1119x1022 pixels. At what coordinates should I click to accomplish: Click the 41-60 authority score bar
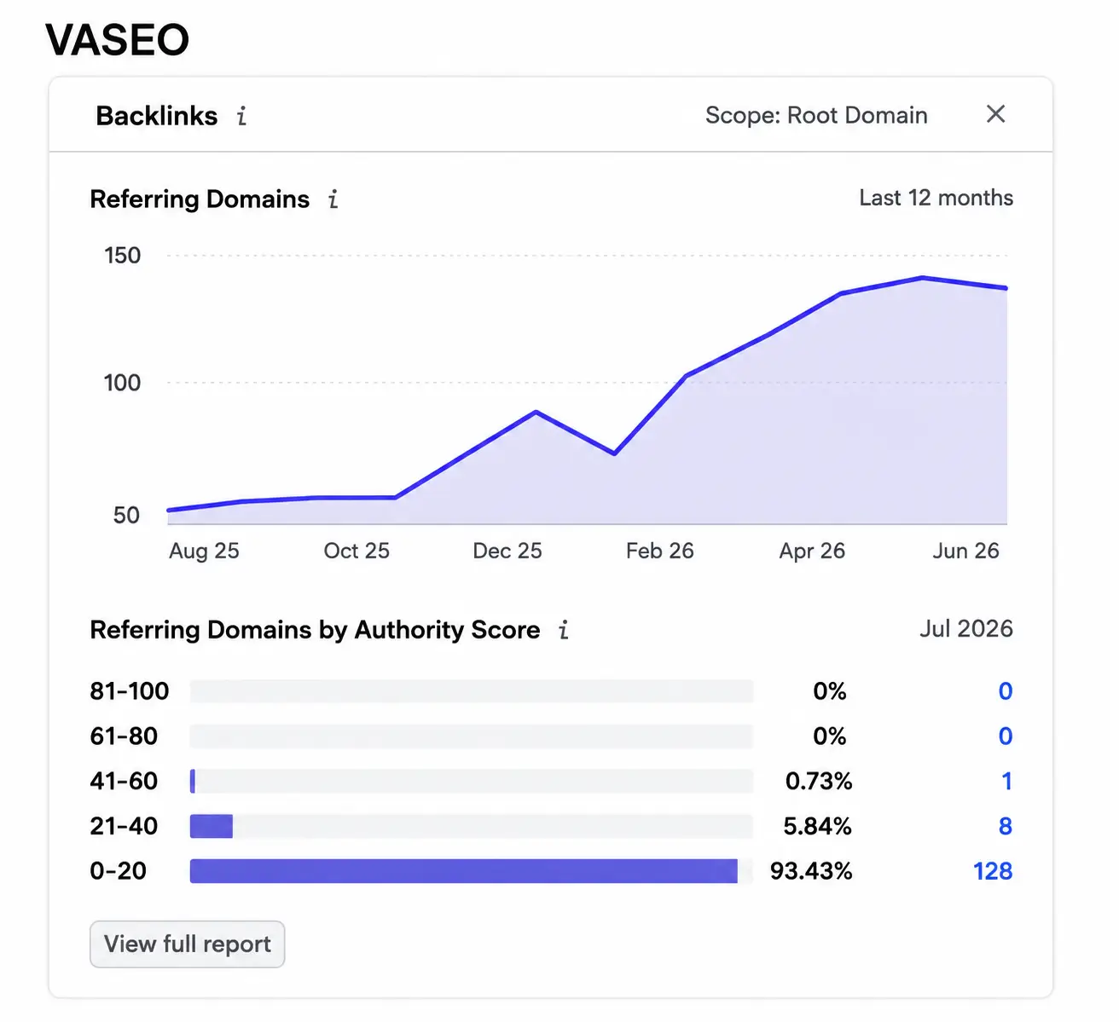coord(472,781)
